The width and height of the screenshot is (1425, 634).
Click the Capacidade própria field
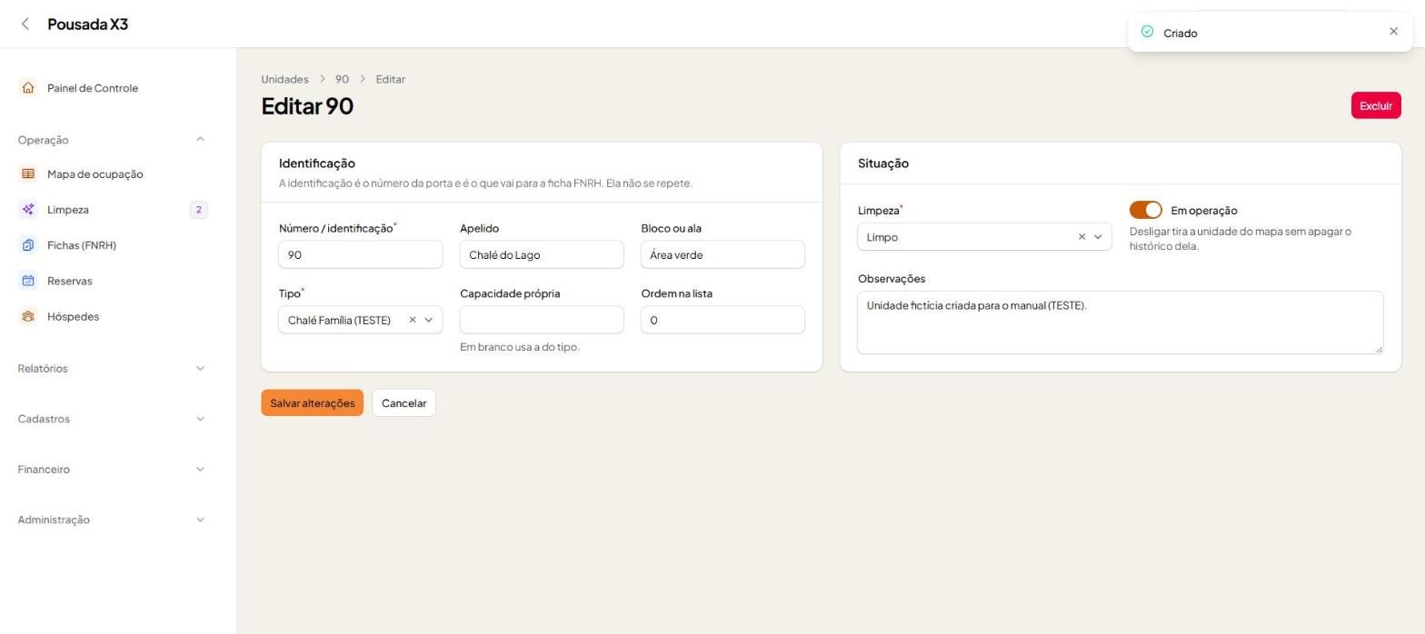(542, 320)
